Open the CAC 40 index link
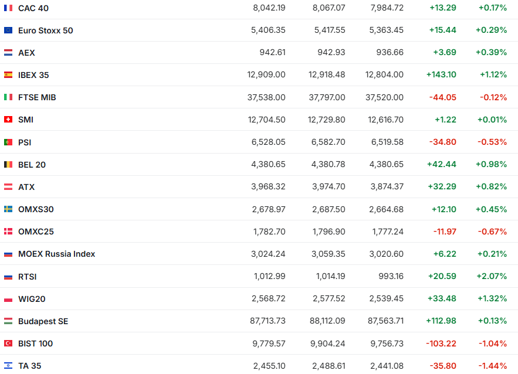 point(34,8)
